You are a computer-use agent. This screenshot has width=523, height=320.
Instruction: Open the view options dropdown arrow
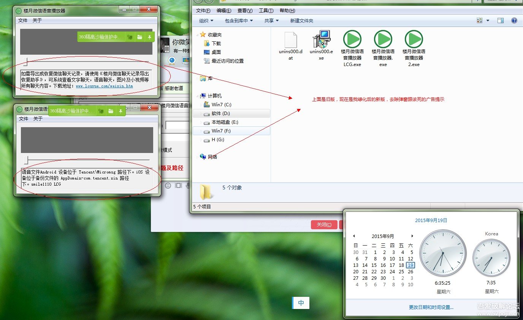(488, 21)
